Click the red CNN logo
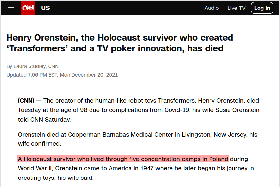 pyautogui.click(x=28, y=8)
